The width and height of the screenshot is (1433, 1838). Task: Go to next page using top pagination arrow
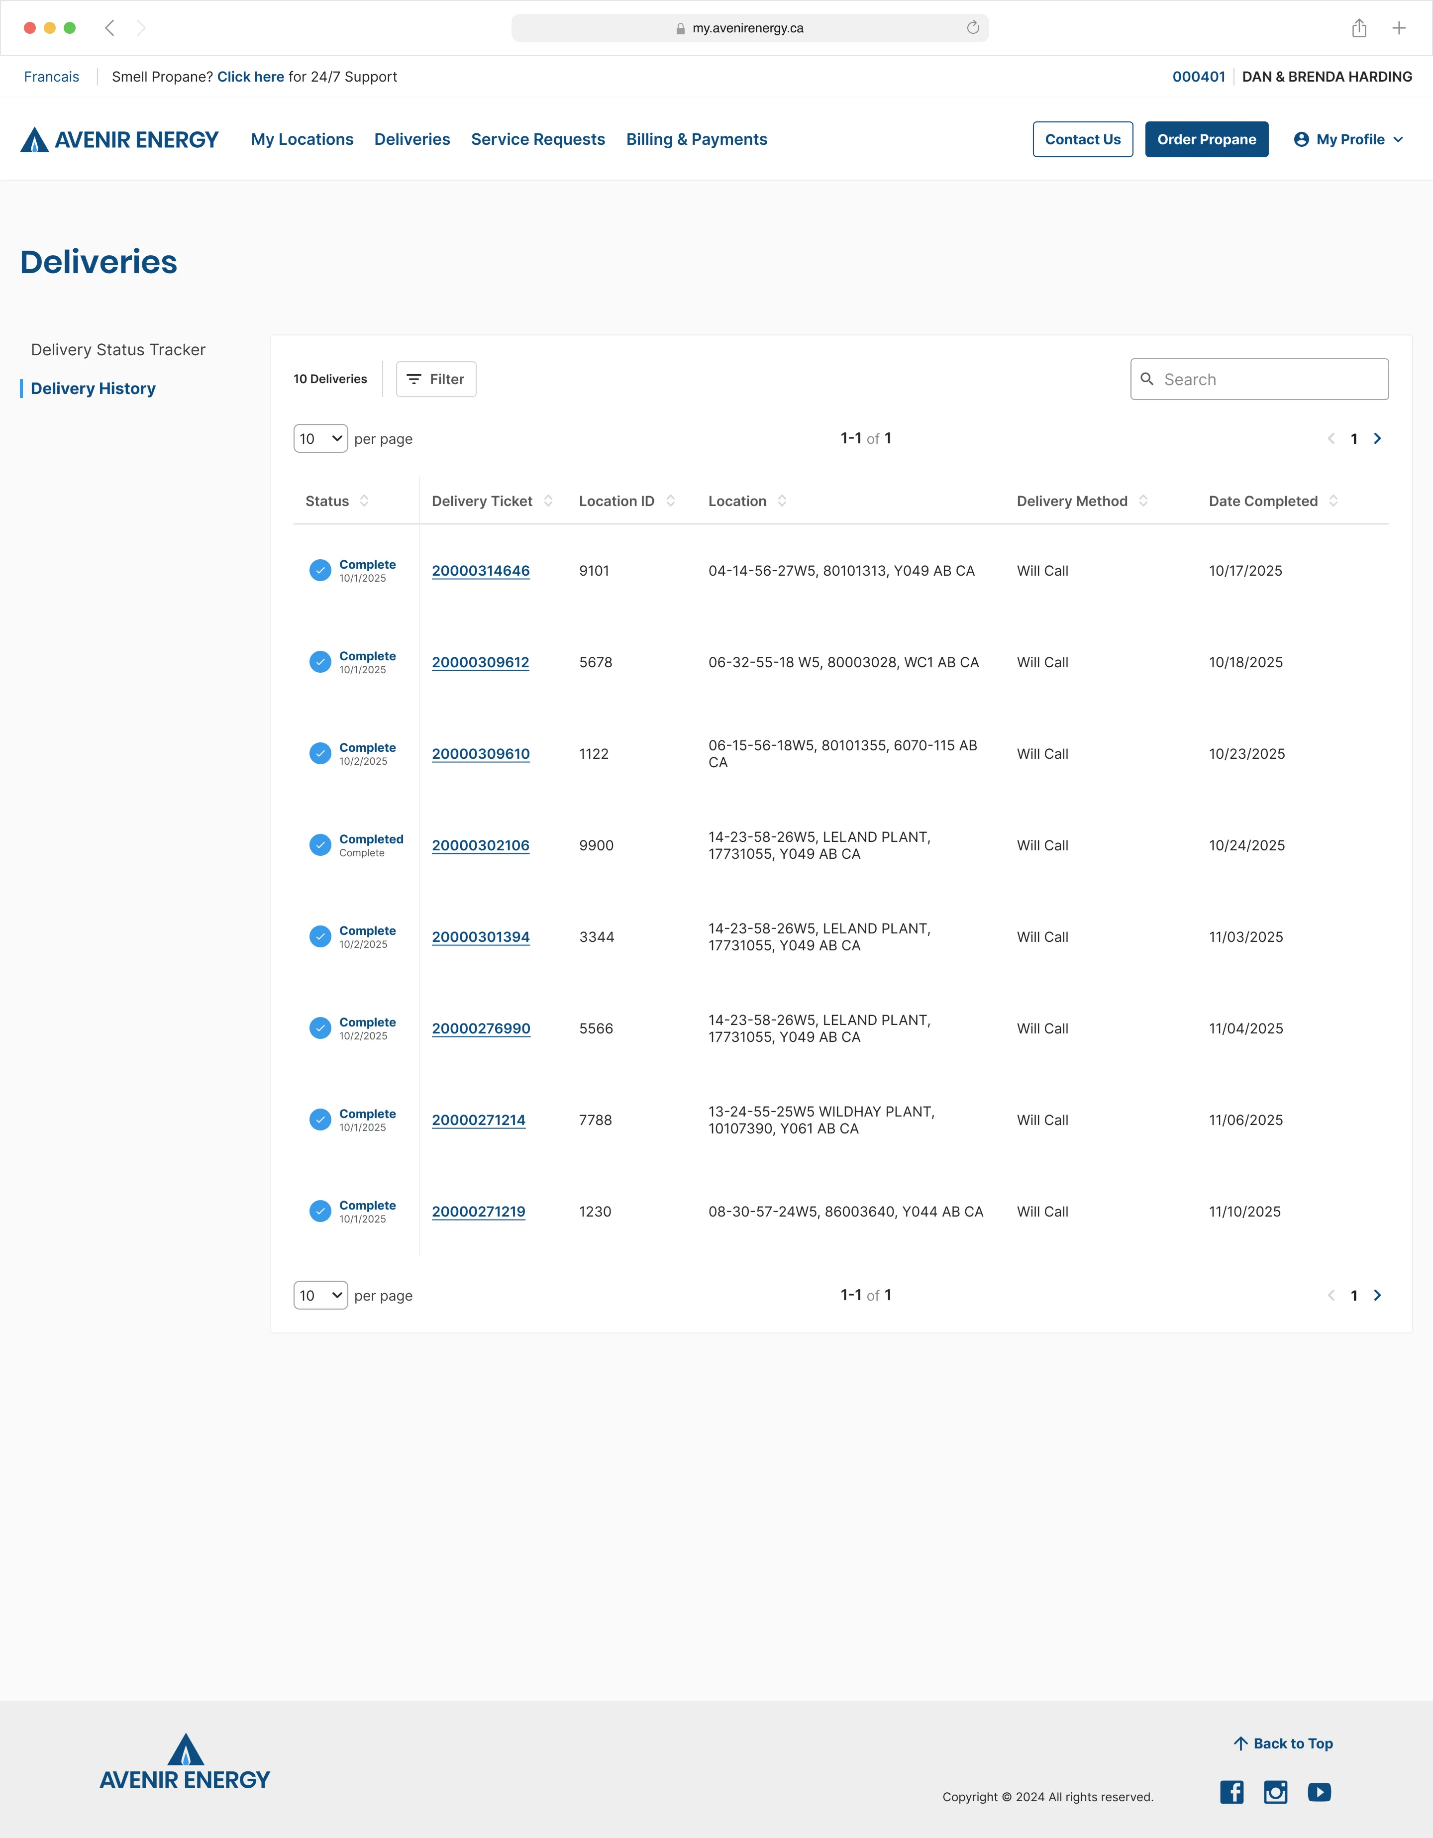[x=1377, y=438]
